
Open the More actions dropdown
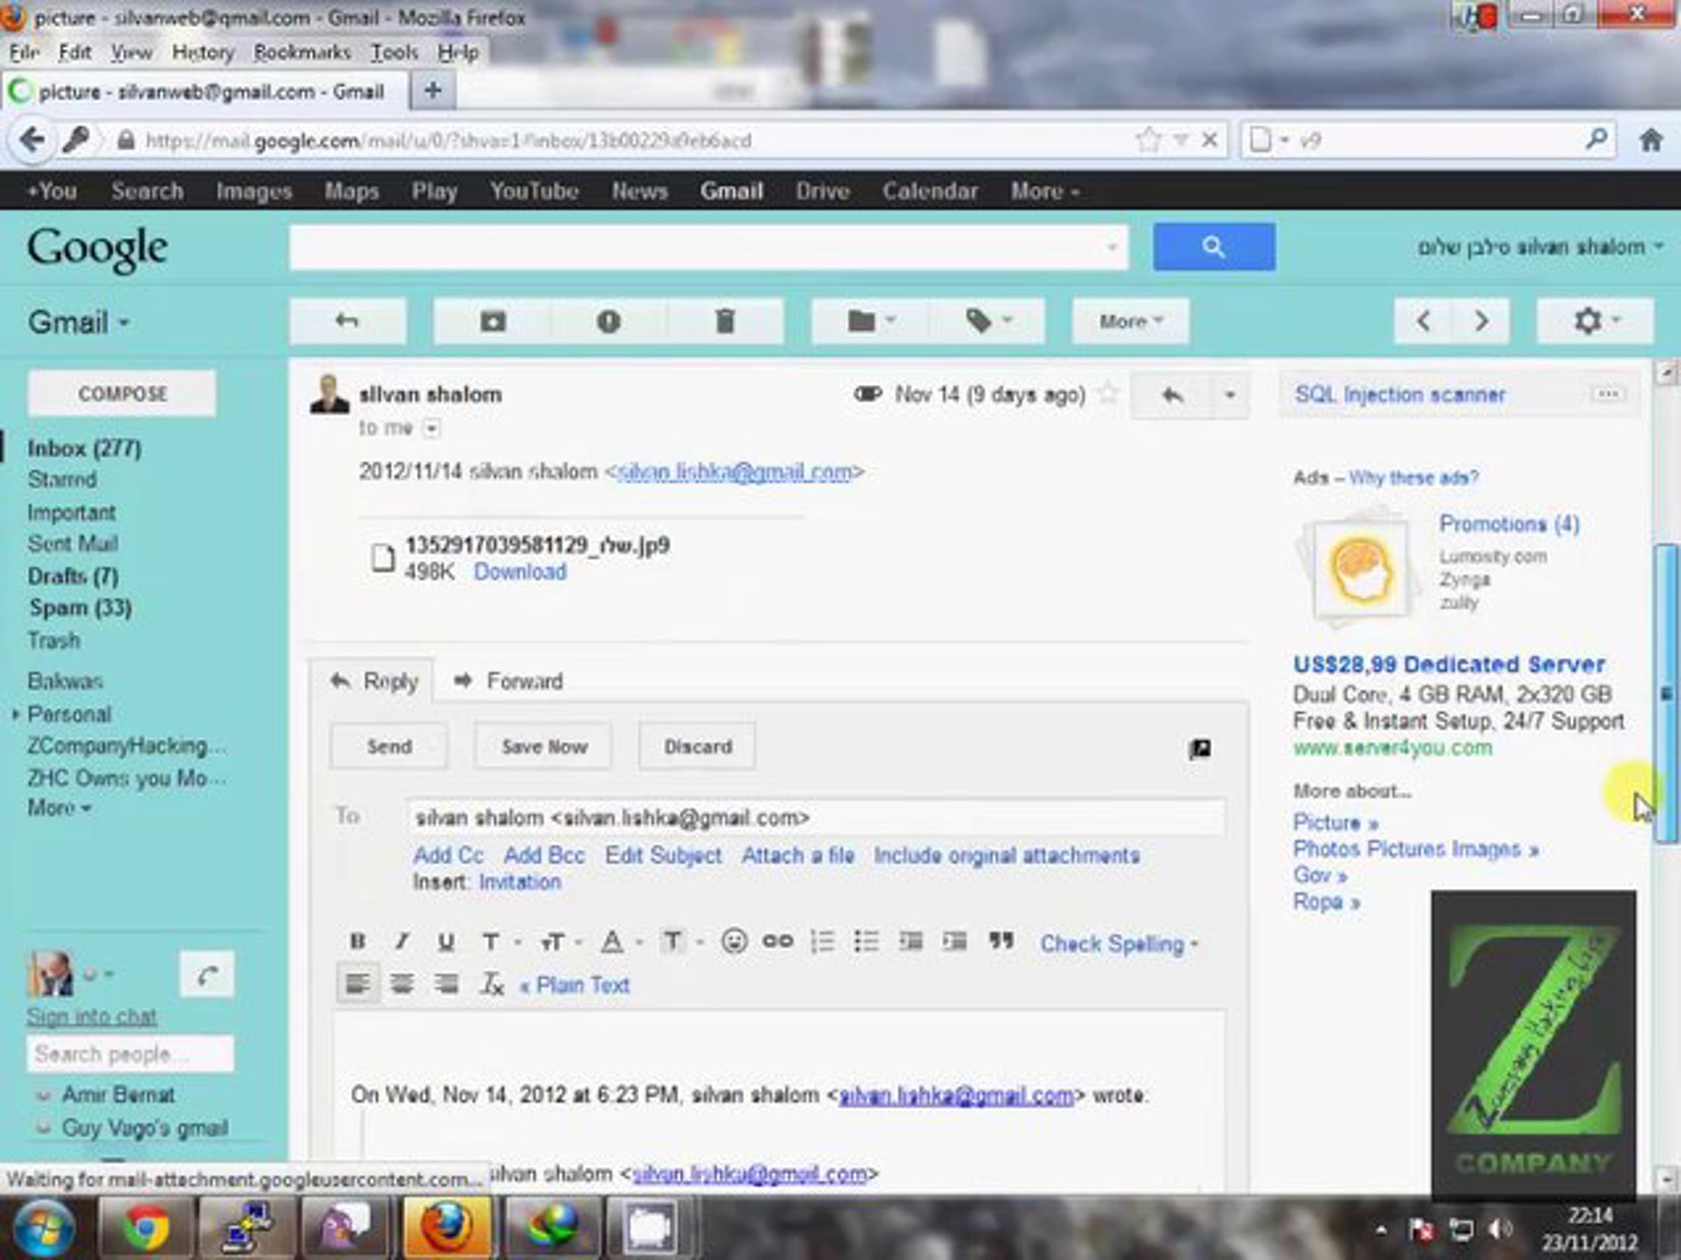1130,321
